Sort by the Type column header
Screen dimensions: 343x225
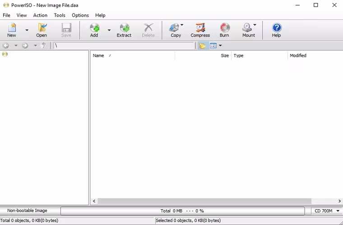[x=260, y=56]
